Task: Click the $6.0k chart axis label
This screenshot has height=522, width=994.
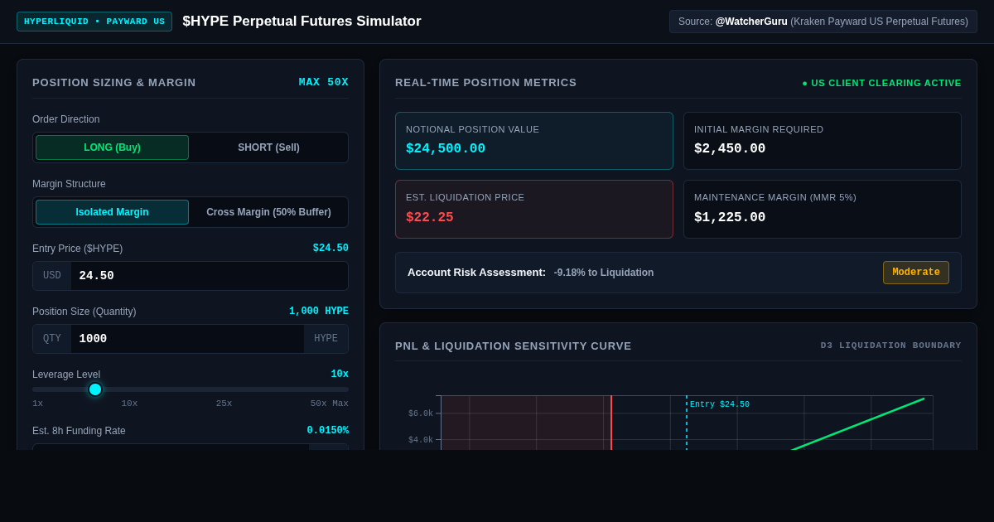Action: point(421,413)
